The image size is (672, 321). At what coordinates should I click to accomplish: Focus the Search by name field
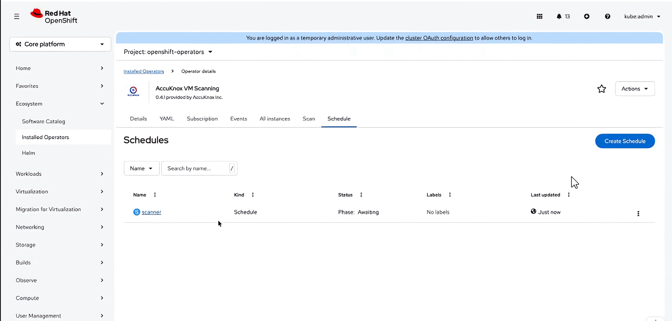point(199,168)
